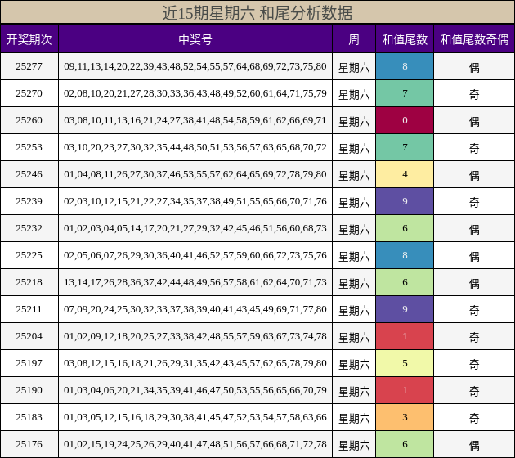Select the 和值尾数 column header
Screen dimensions: 515x458
coord(405,39)
